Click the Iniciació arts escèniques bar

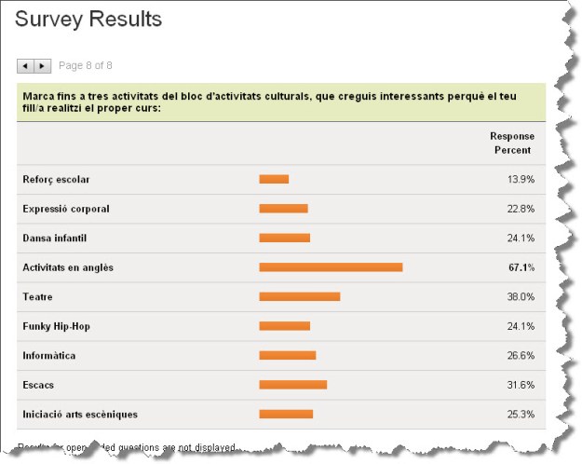[286, 414]
